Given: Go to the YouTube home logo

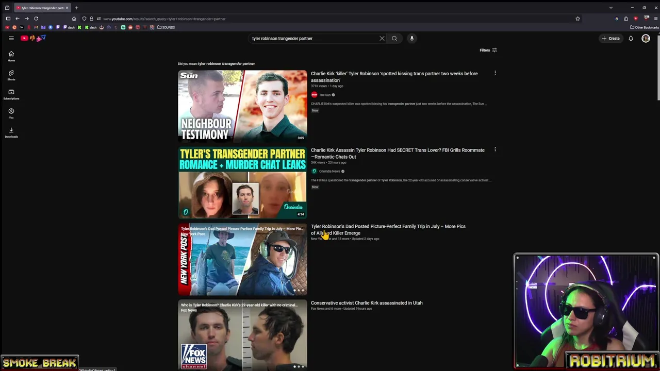Looking at the screenshot, I should 34,38.
